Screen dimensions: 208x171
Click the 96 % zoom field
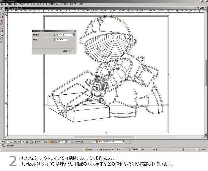[x=62, y=142]
